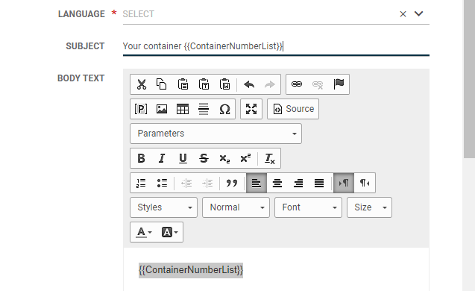
Task: Open the Size dropdown
Action: pos(369,207)
